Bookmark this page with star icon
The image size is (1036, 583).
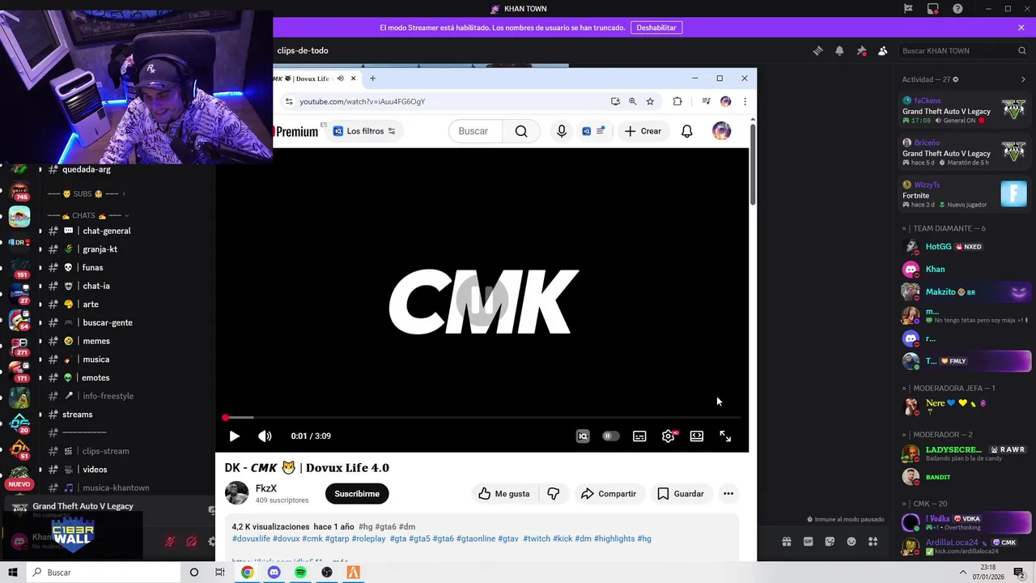point(650,101)
